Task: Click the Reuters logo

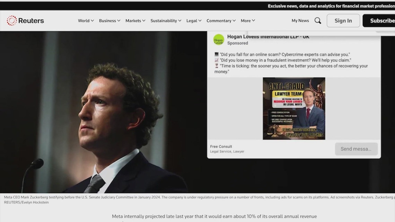Action: click(x=25, y=21)
